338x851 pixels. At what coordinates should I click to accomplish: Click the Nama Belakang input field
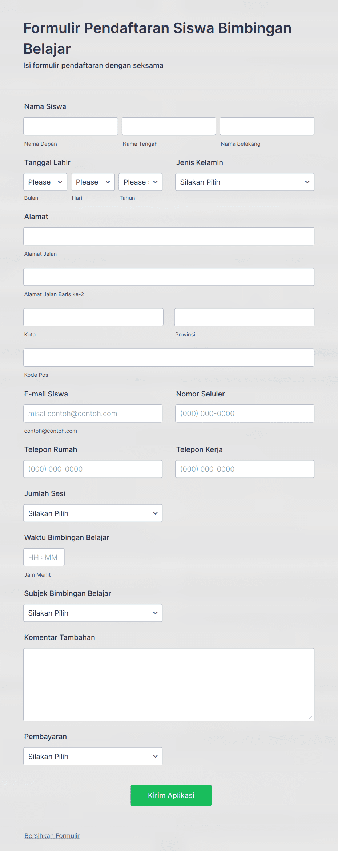tap(266, 126)
